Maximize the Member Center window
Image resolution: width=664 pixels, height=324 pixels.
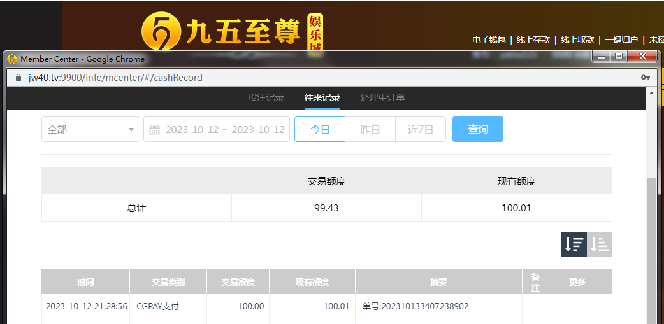click(x=619, y=56)
